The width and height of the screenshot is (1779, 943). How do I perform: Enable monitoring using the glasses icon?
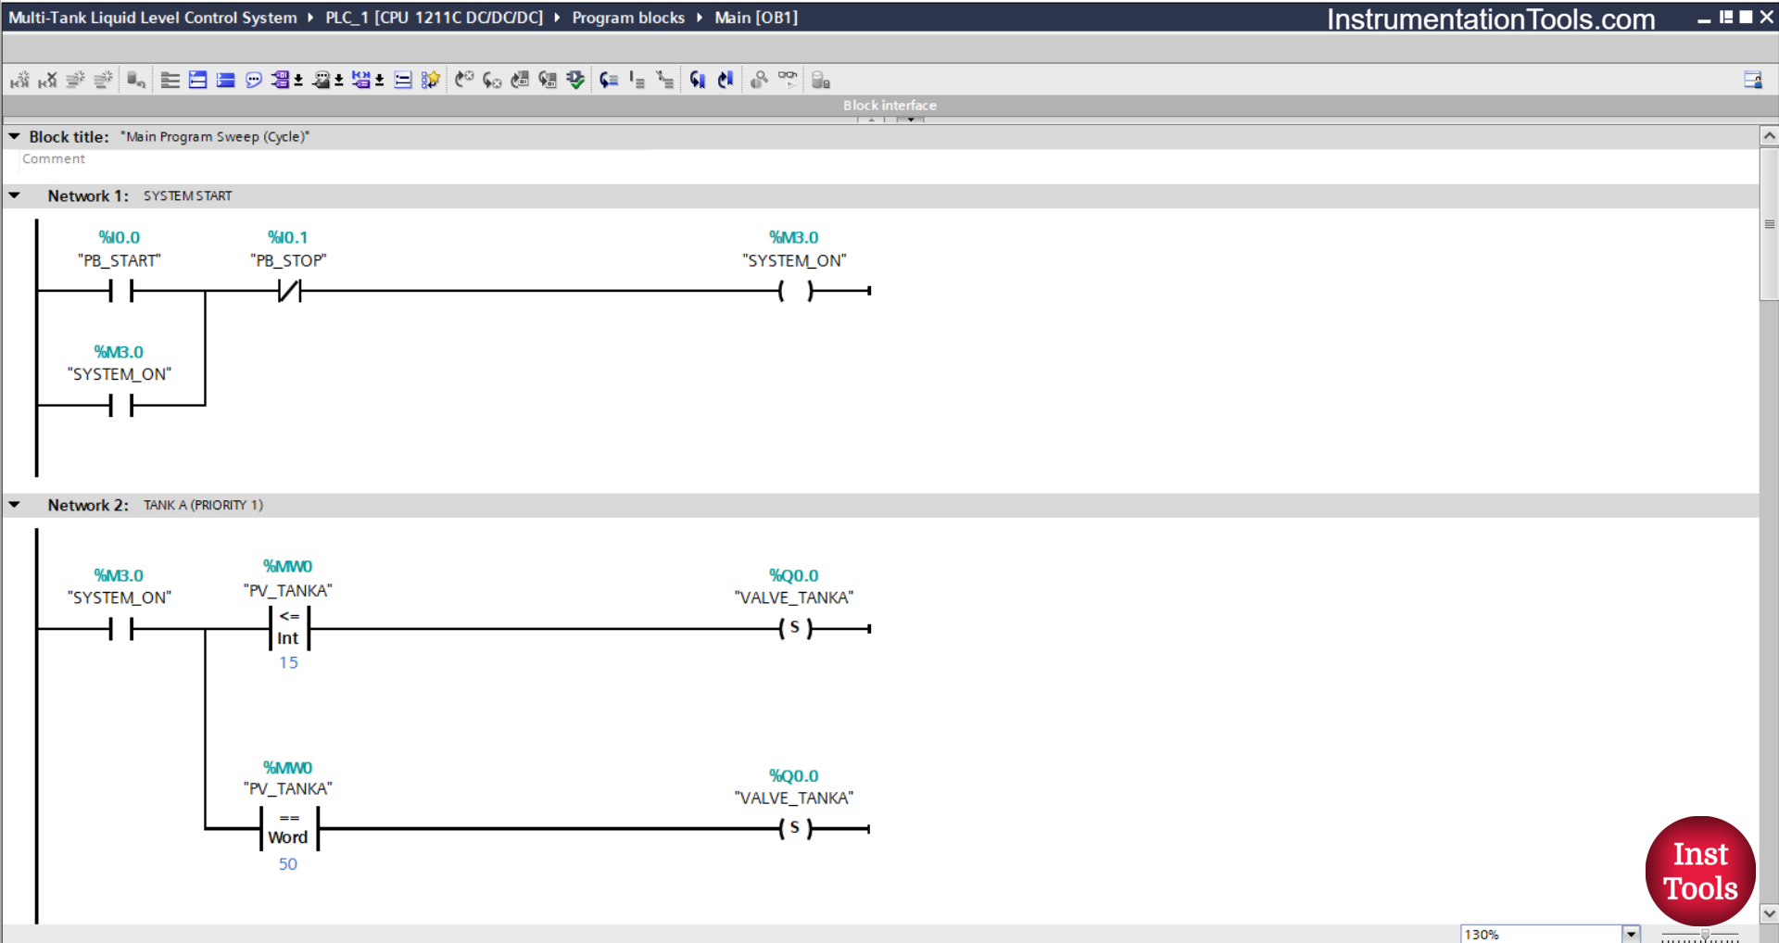click(788, 80)
